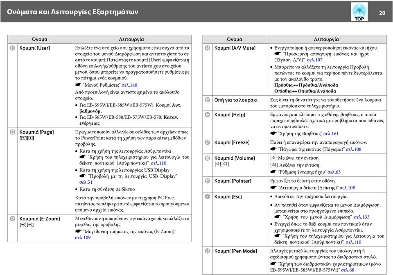Select the text Κουμπί [Esc]
393x275 pixels.
(x=228, y=197)
